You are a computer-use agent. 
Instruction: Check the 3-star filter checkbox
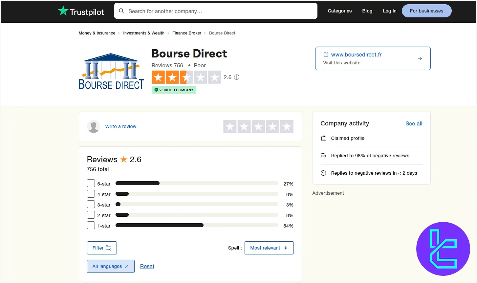[x=91, y=204]
